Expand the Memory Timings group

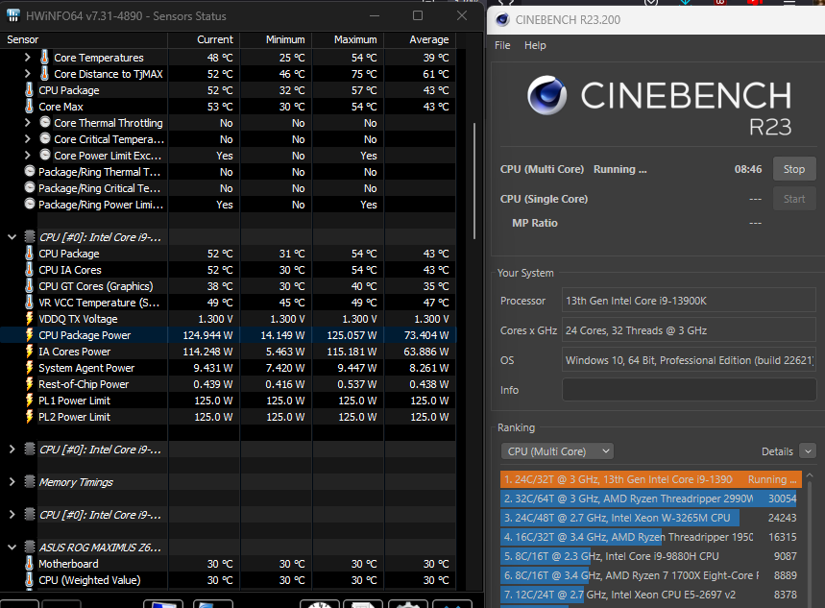(12, 481)
